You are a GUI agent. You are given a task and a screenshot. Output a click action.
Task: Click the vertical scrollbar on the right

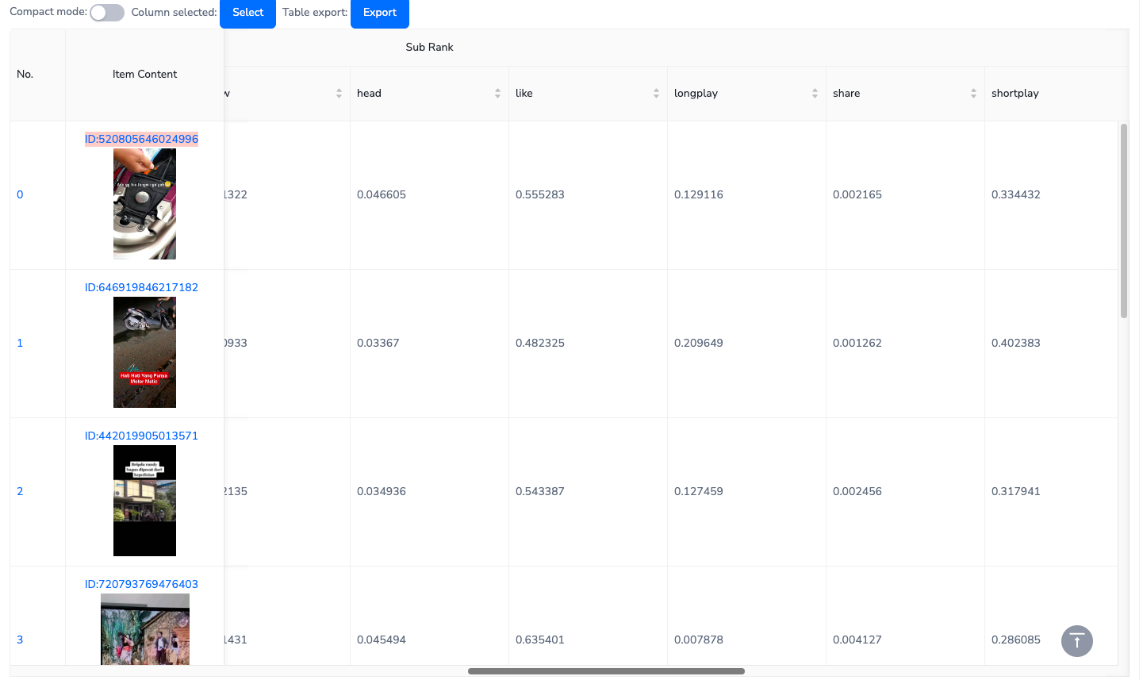click(x=1123, y=221)
